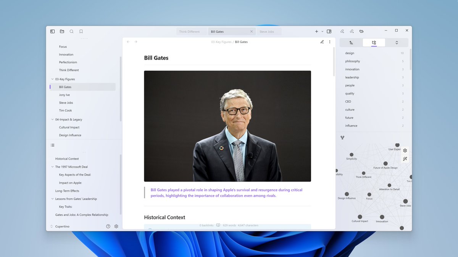
Task: Click the local graph icon above graph
Action: coord(342,137)
